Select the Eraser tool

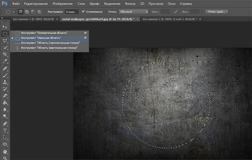click(x=5, y=96)
